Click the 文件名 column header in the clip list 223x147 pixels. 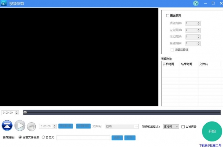tap(209, 64)
